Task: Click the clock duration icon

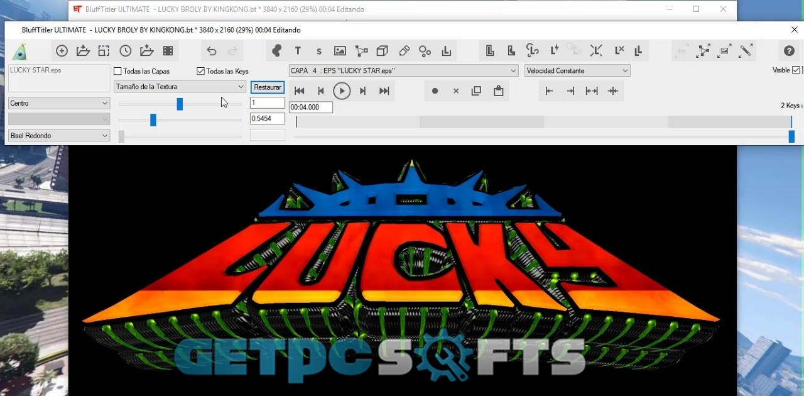Action: 126,52
